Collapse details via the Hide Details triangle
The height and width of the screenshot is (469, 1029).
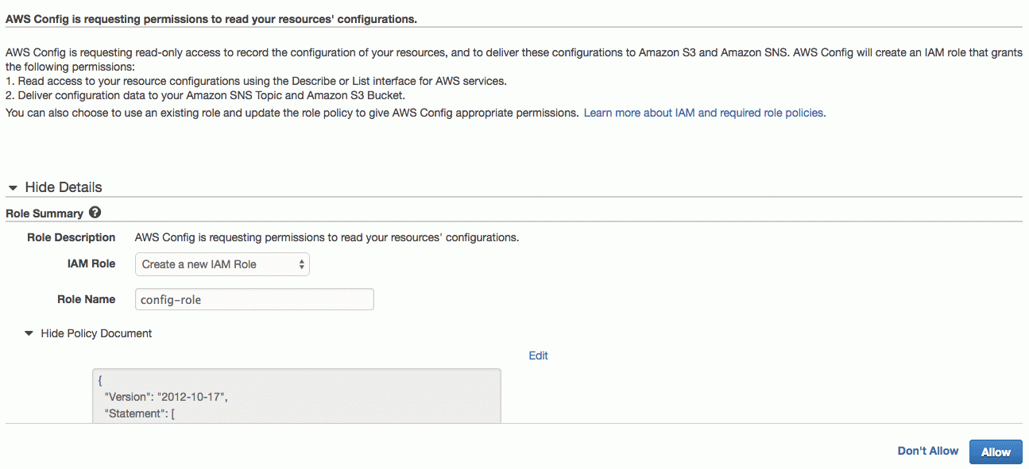tap(14, 188)
